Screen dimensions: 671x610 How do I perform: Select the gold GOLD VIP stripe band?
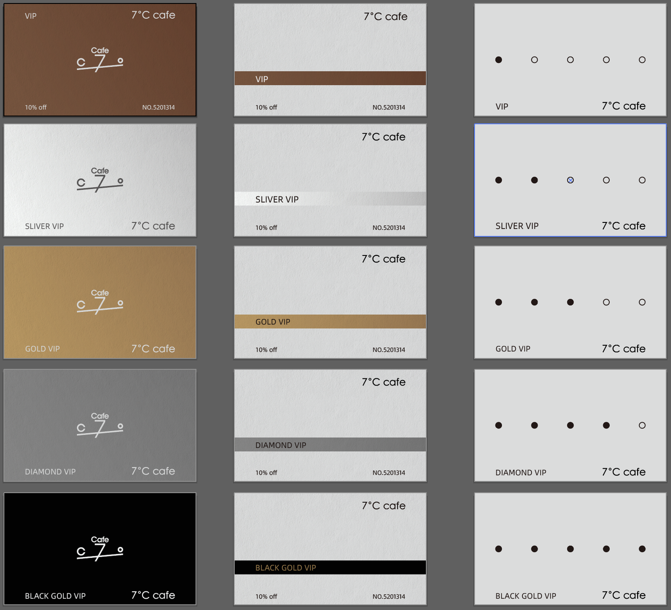[x=330, y=322]
